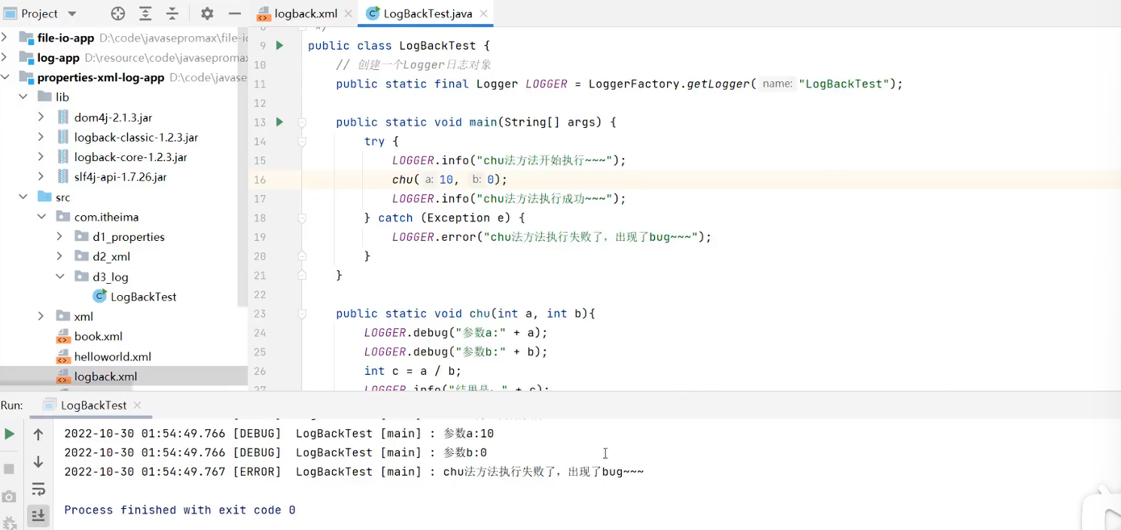Collapse the d3_log package
Screen dimensions: 1121x530
tap(59, 276)
